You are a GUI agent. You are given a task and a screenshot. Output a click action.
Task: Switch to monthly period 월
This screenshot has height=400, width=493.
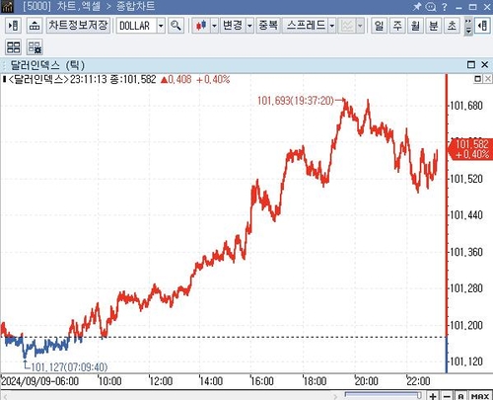415,26
